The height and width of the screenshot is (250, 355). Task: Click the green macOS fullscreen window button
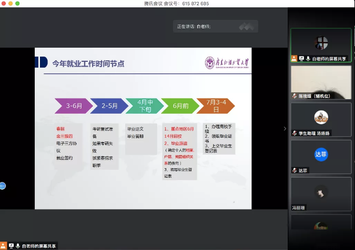[x=18, y=3]
